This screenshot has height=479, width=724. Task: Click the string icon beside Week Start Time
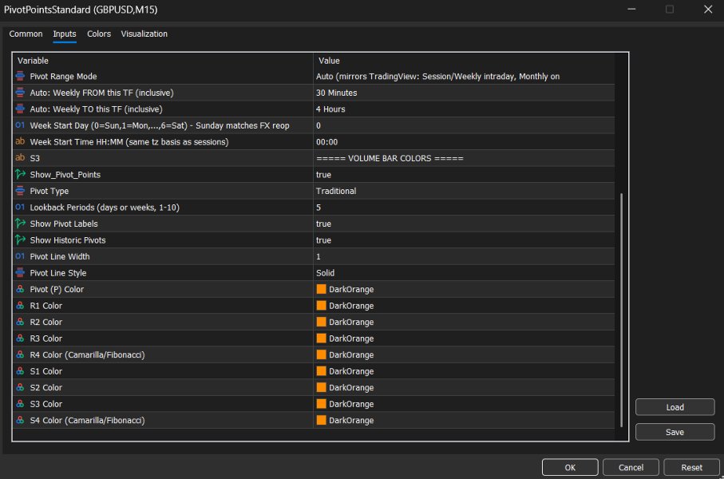point(20,141)
